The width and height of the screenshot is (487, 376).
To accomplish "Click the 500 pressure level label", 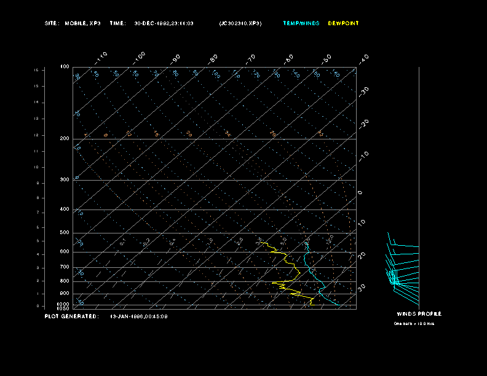I will pos(65,233).
